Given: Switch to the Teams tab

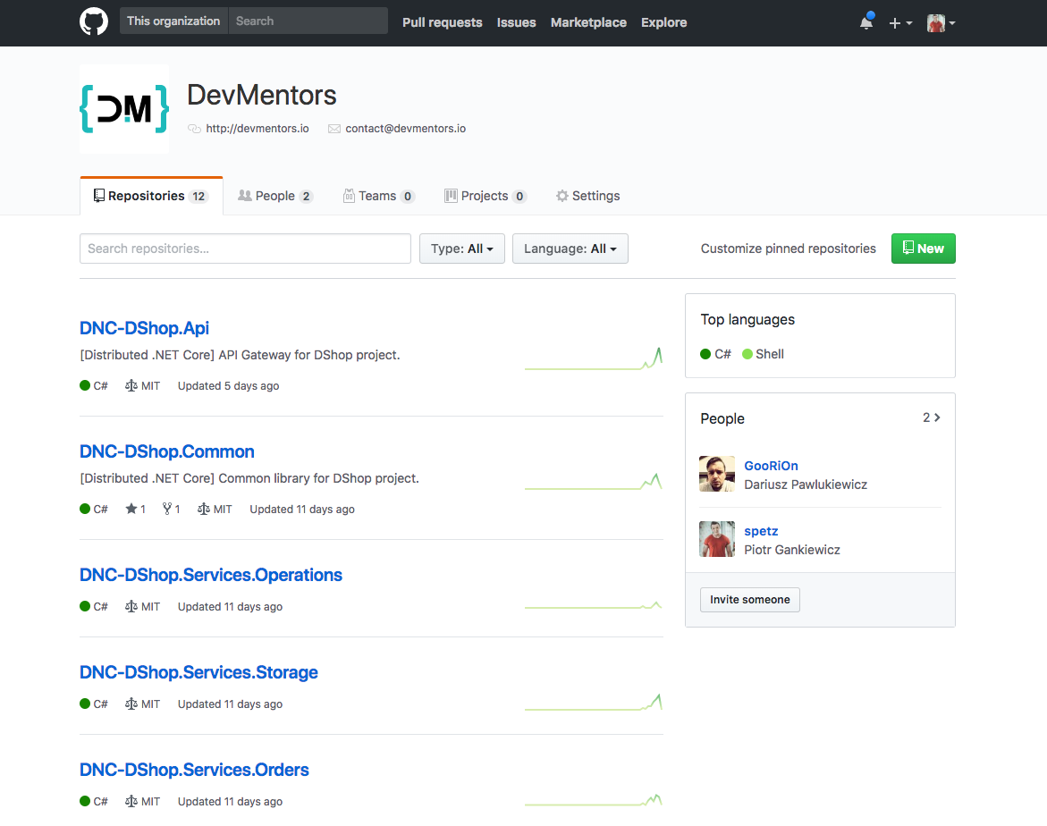Looking at the screenshot, I should 378,196.
